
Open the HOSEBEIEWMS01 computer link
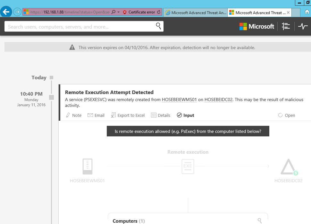[179, 100]
